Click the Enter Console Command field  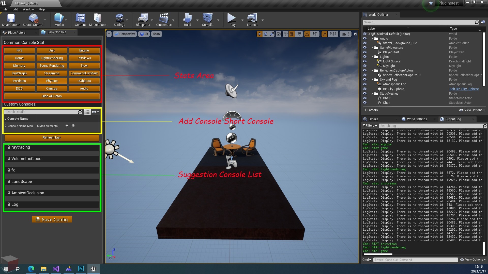click(x=415, y=260)
